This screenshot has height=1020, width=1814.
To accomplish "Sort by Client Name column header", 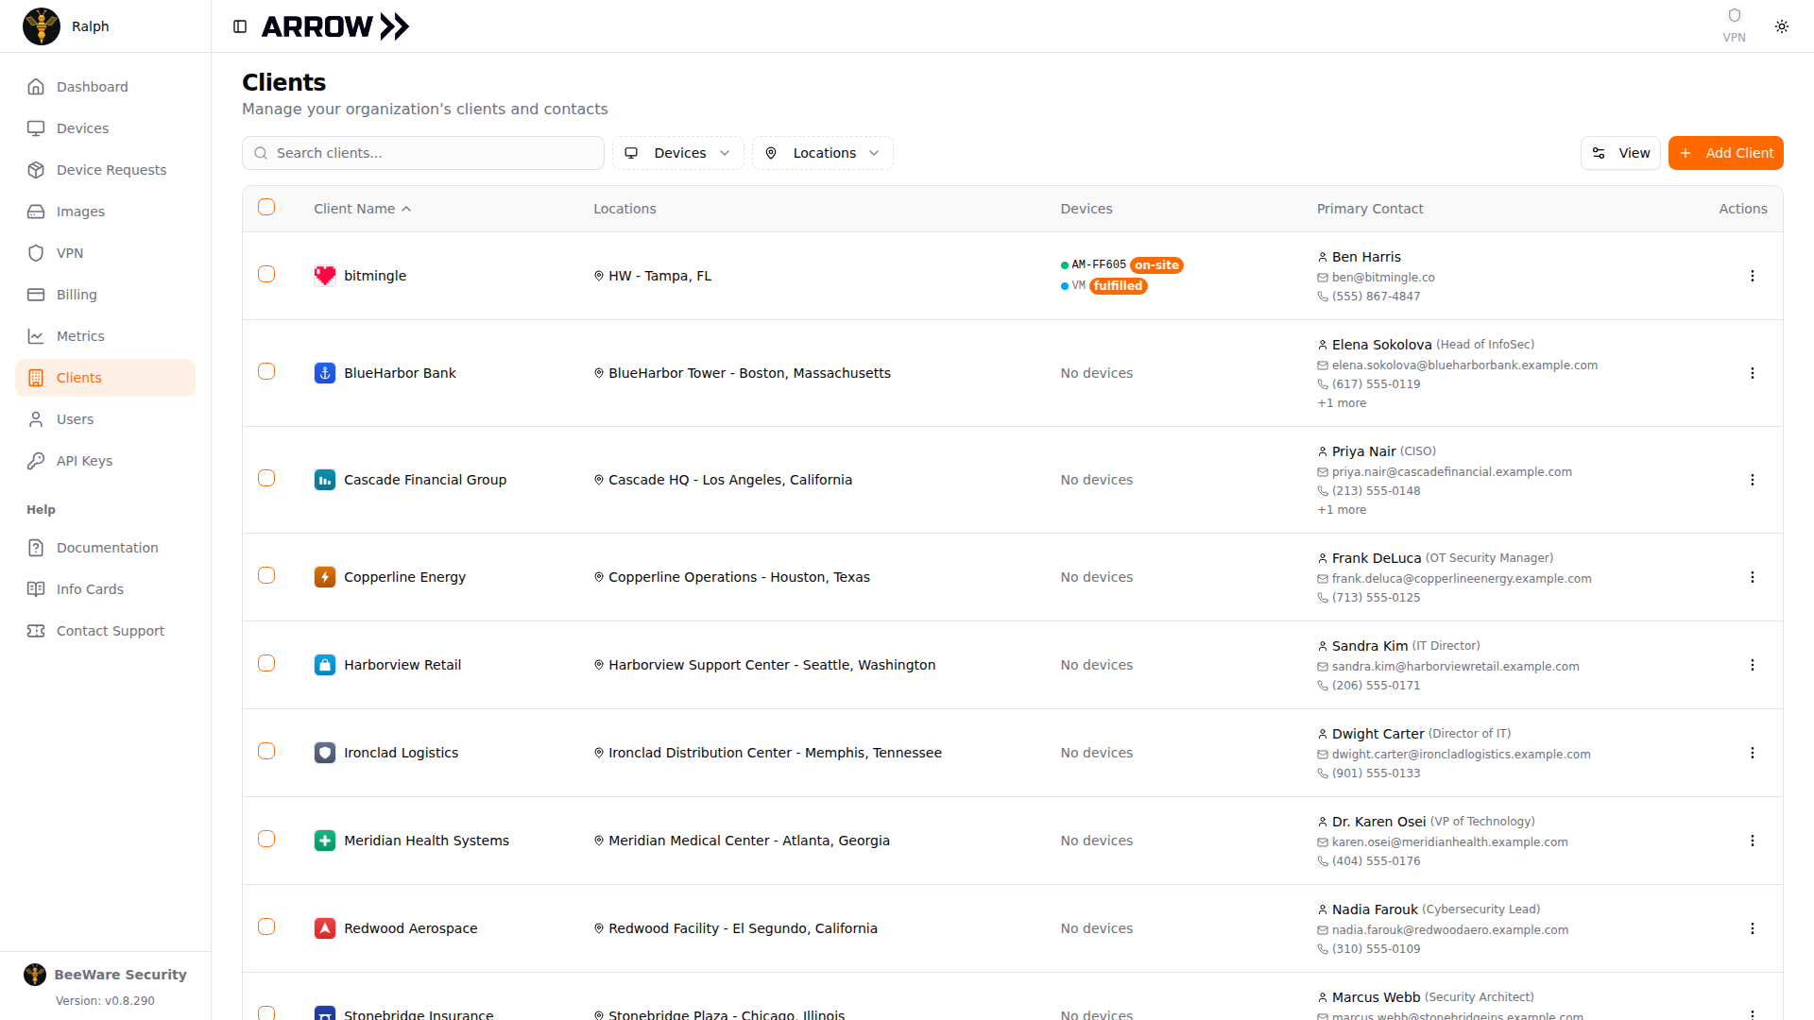I will (x=363, y=209).
